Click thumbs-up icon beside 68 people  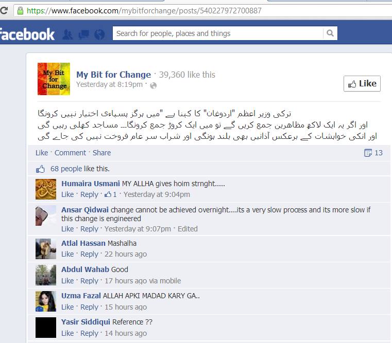point(40,169)
